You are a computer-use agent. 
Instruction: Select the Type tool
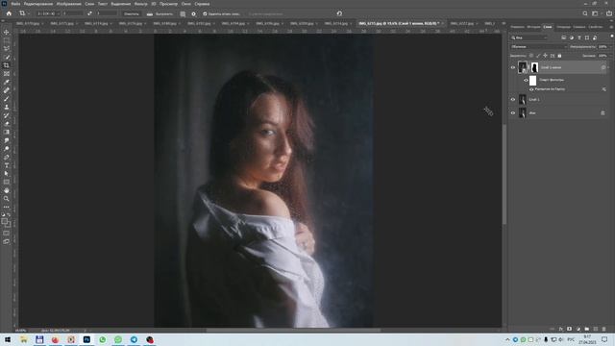tap(7, 165)
